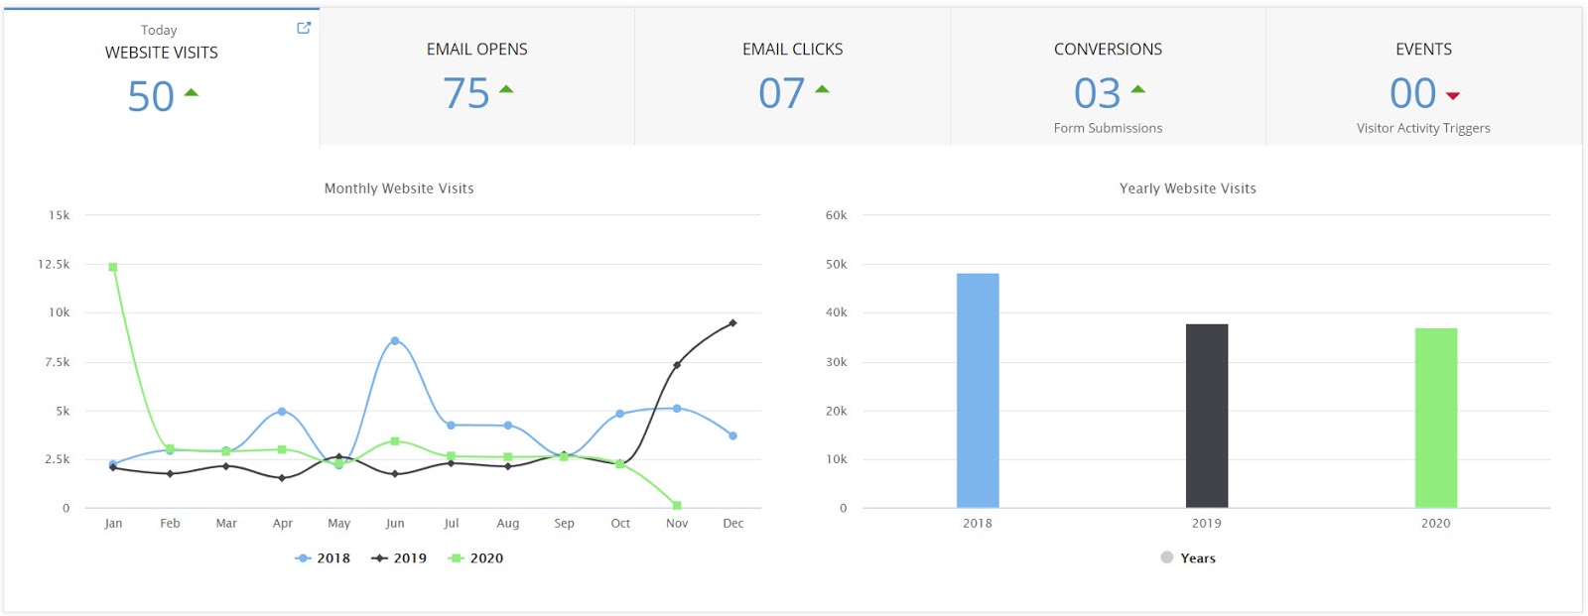Image resolution: width=1588 pixels, height=616 pixels.
Task: Select the Website Visits tab
Action: [161, 53]
